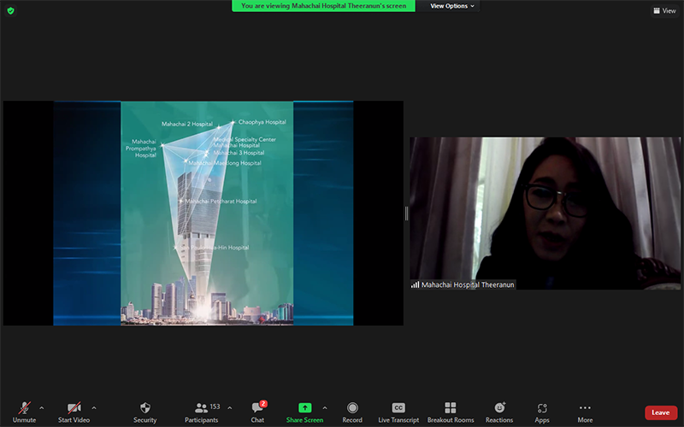
Task: Click the Mahachai 3 Hospital label
Action: click(239, 153)
